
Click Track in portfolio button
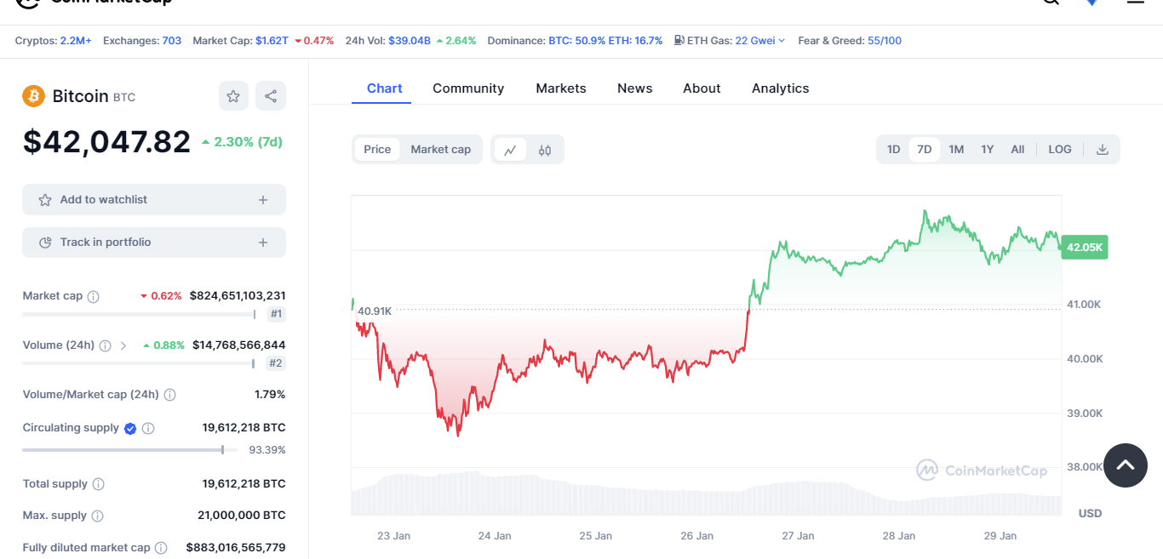click(154, 242)
